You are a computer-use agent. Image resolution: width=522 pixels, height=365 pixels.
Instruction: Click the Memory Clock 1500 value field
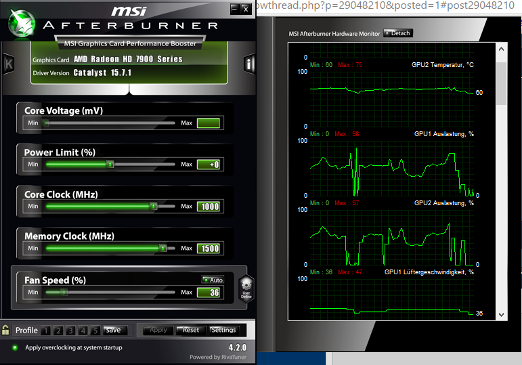coord(209,249)
